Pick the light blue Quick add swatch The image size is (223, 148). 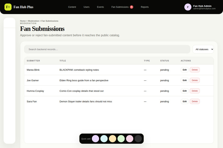[x=104, y=139]
